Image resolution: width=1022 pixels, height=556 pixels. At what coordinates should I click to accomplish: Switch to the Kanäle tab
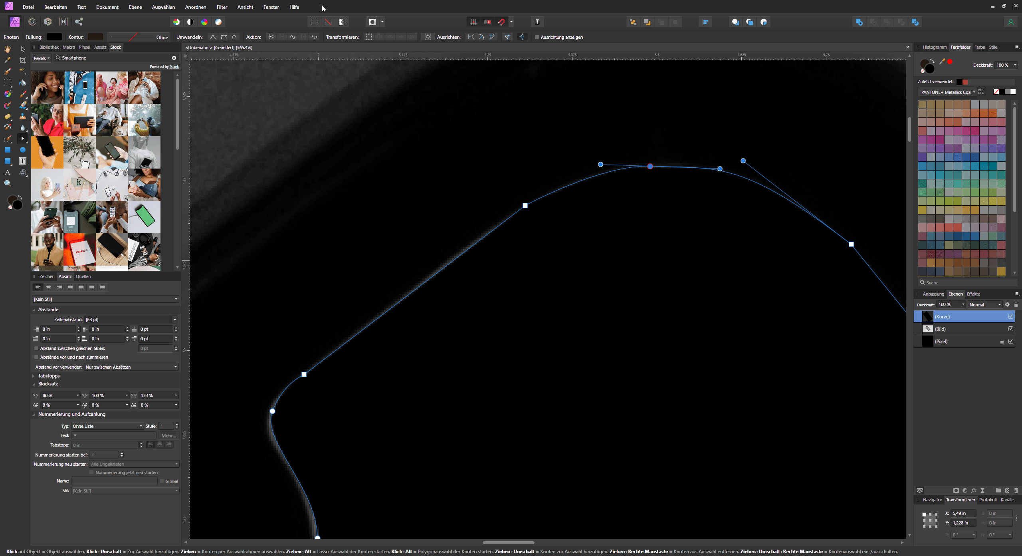pos(1008,499)
